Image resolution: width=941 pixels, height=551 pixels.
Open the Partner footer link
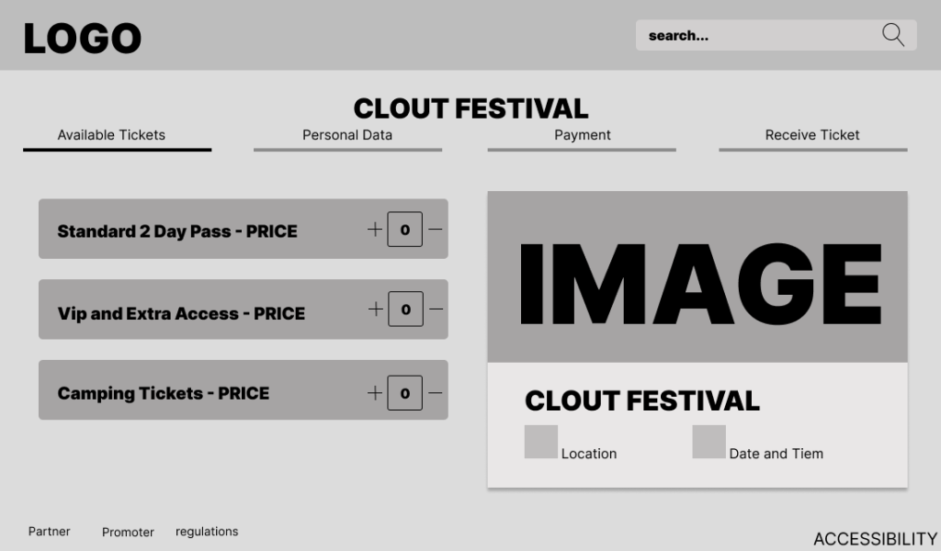[x=50, y=532]
